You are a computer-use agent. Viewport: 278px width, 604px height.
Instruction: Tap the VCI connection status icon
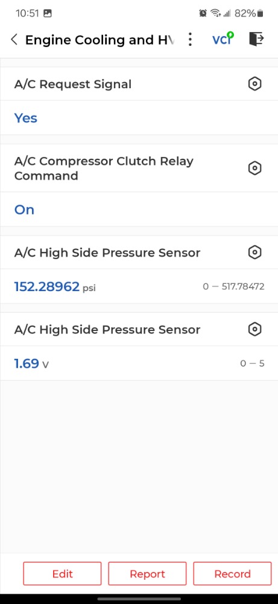pos(223,39)
